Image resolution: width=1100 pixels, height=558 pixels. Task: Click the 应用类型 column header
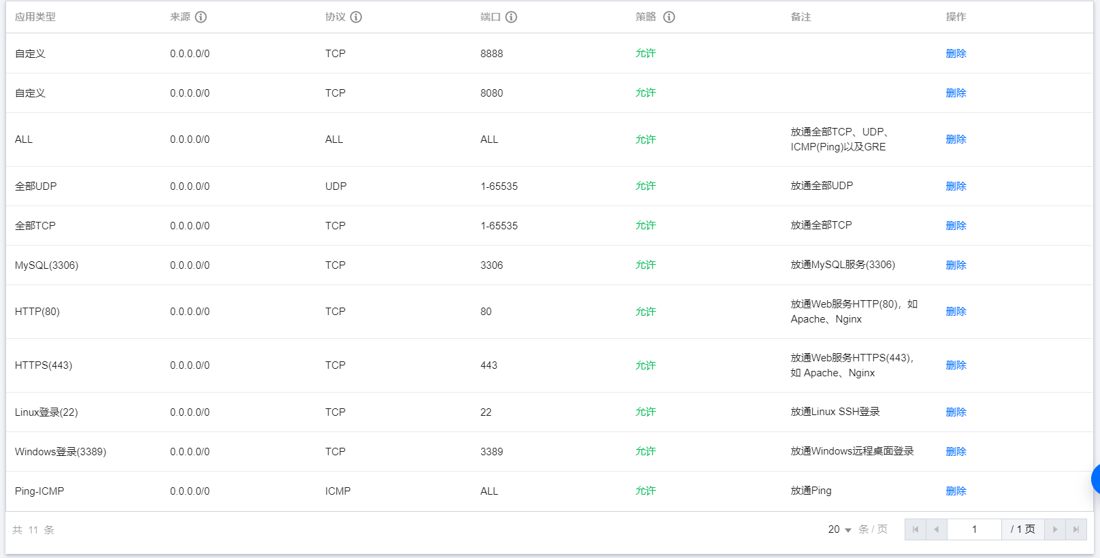tap(35, 17)
